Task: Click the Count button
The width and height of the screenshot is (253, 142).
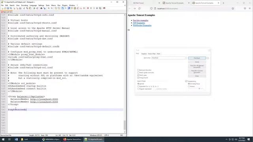Action: (197, 62)
